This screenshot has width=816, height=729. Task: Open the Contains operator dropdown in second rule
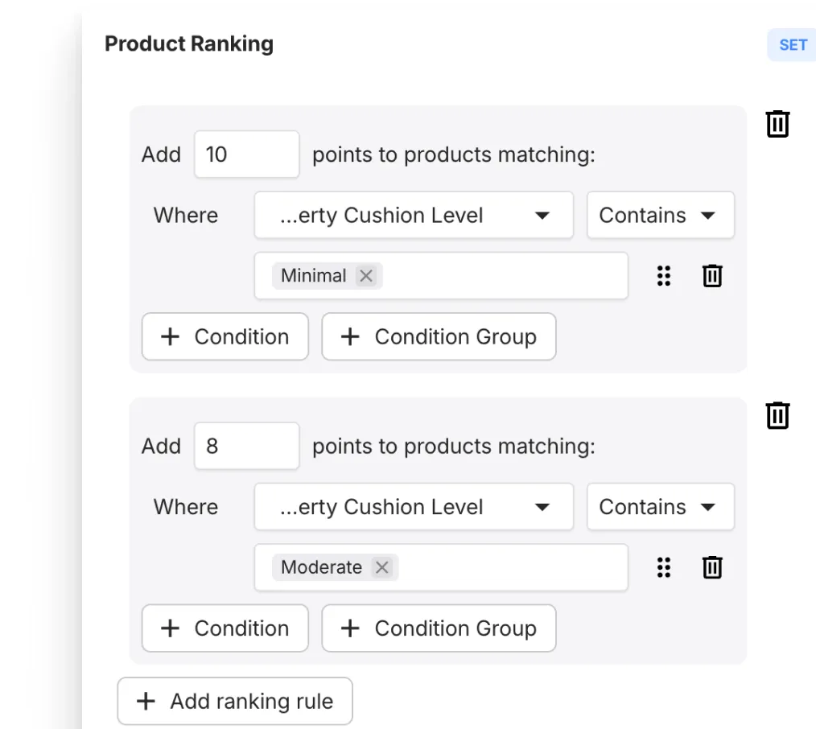pyautogui.click(x=660, y=507)
